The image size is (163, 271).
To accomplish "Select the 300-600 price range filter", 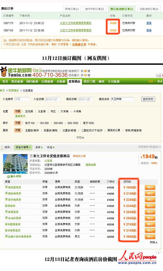I will (58, 123).
